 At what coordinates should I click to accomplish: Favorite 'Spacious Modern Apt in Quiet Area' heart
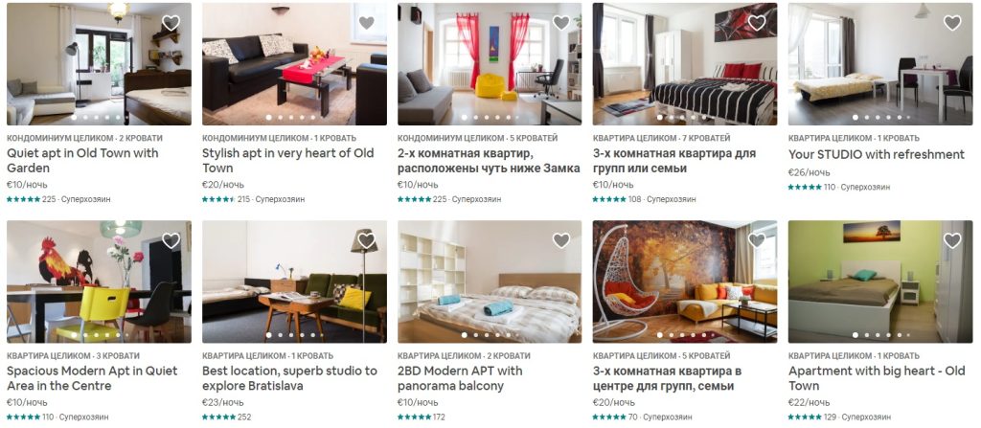click(x=171, y=240)
